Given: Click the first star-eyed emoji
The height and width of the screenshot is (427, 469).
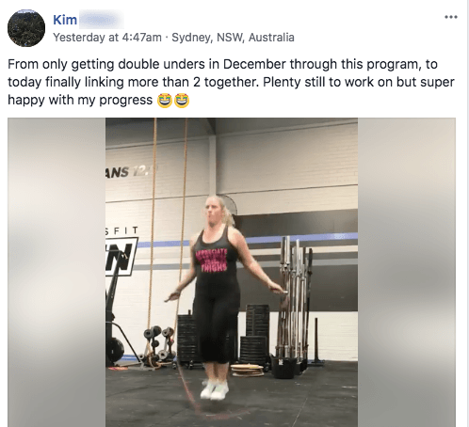Looking at the screenshot, I should [x=165, y=101].
